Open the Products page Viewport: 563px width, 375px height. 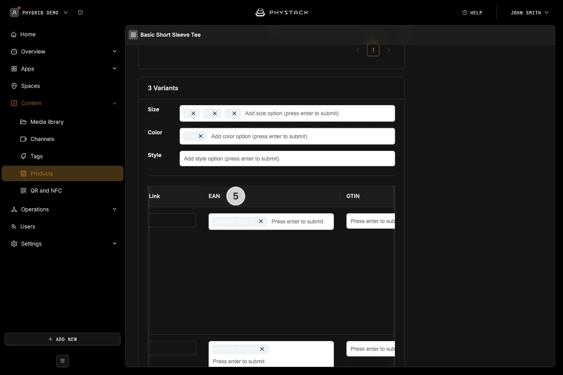coord(63,173)
